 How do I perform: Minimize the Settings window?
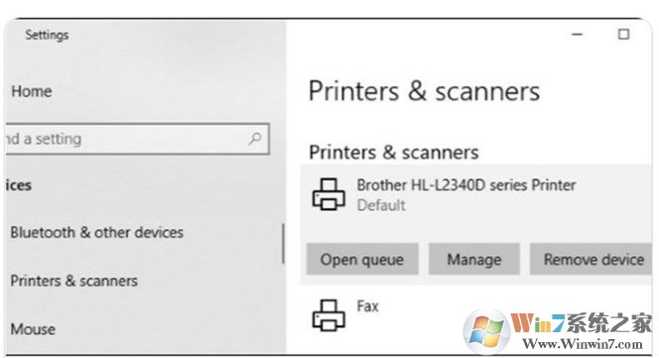578,35
